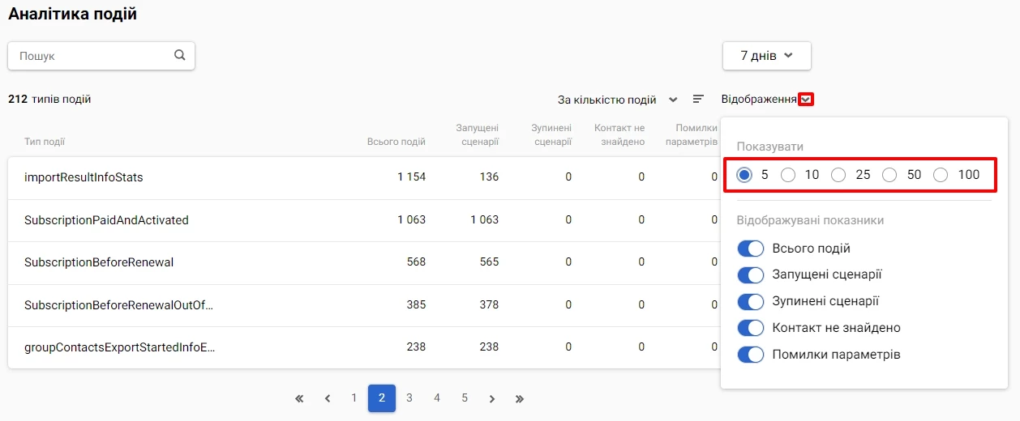Open page 4 of the results
The image size is (1020, 421).
[437, 398]
